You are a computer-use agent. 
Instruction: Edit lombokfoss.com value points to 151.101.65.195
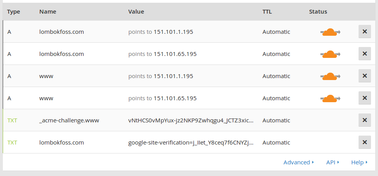(163, 54)
